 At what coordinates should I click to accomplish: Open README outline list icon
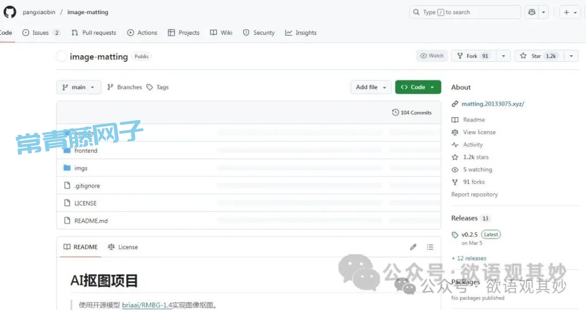430,247
